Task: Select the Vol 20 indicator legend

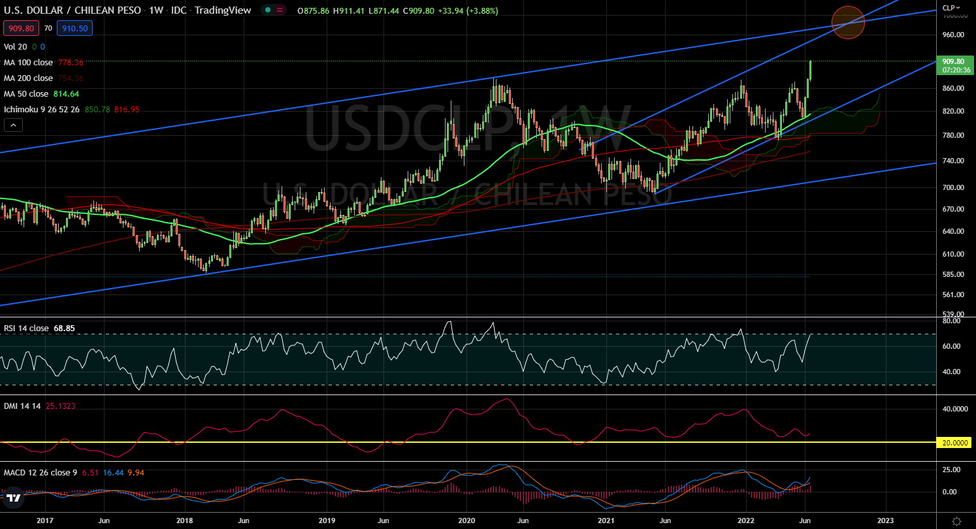Action: coord(16,46)
